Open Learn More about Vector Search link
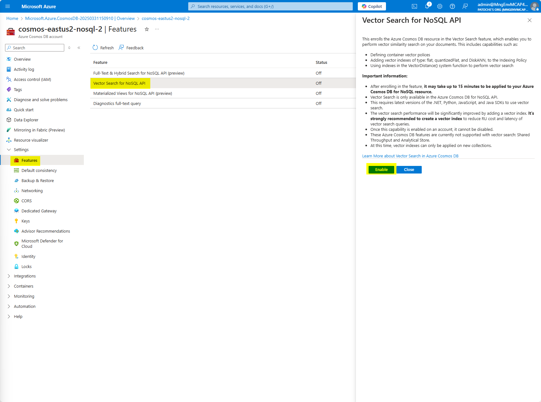This screenshot has width=541, height=402. click(x=410, y=156)
